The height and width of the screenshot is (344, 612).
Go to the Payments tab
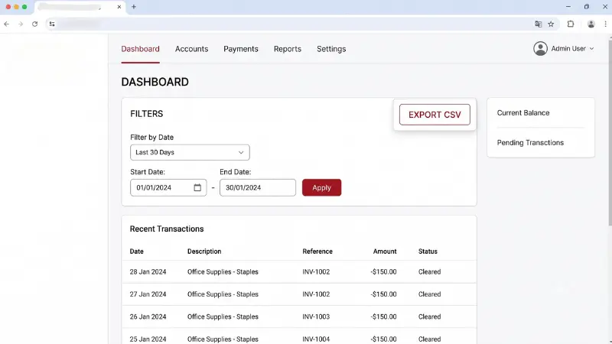pos(241,49)
